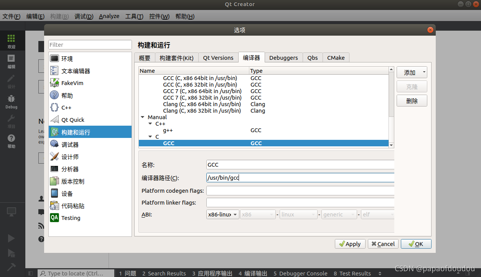Collapse the Manual tree node
Image resolution: width=481 pixels, height=277 pixels.
[x=143, y=117]
